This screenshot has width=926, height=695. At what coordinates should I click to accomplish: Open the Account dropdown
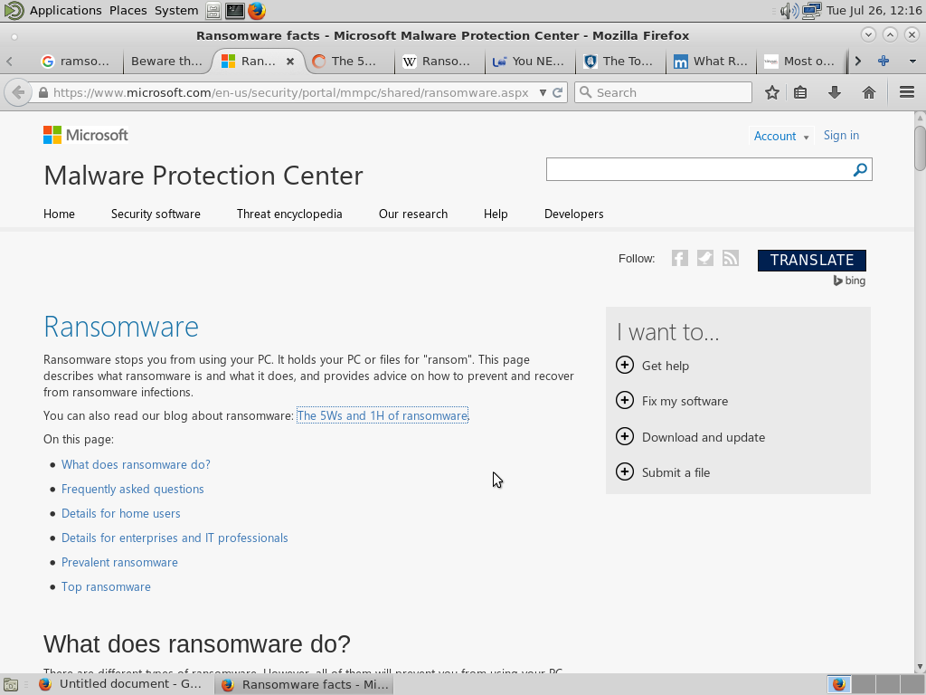tap(780, 136)
